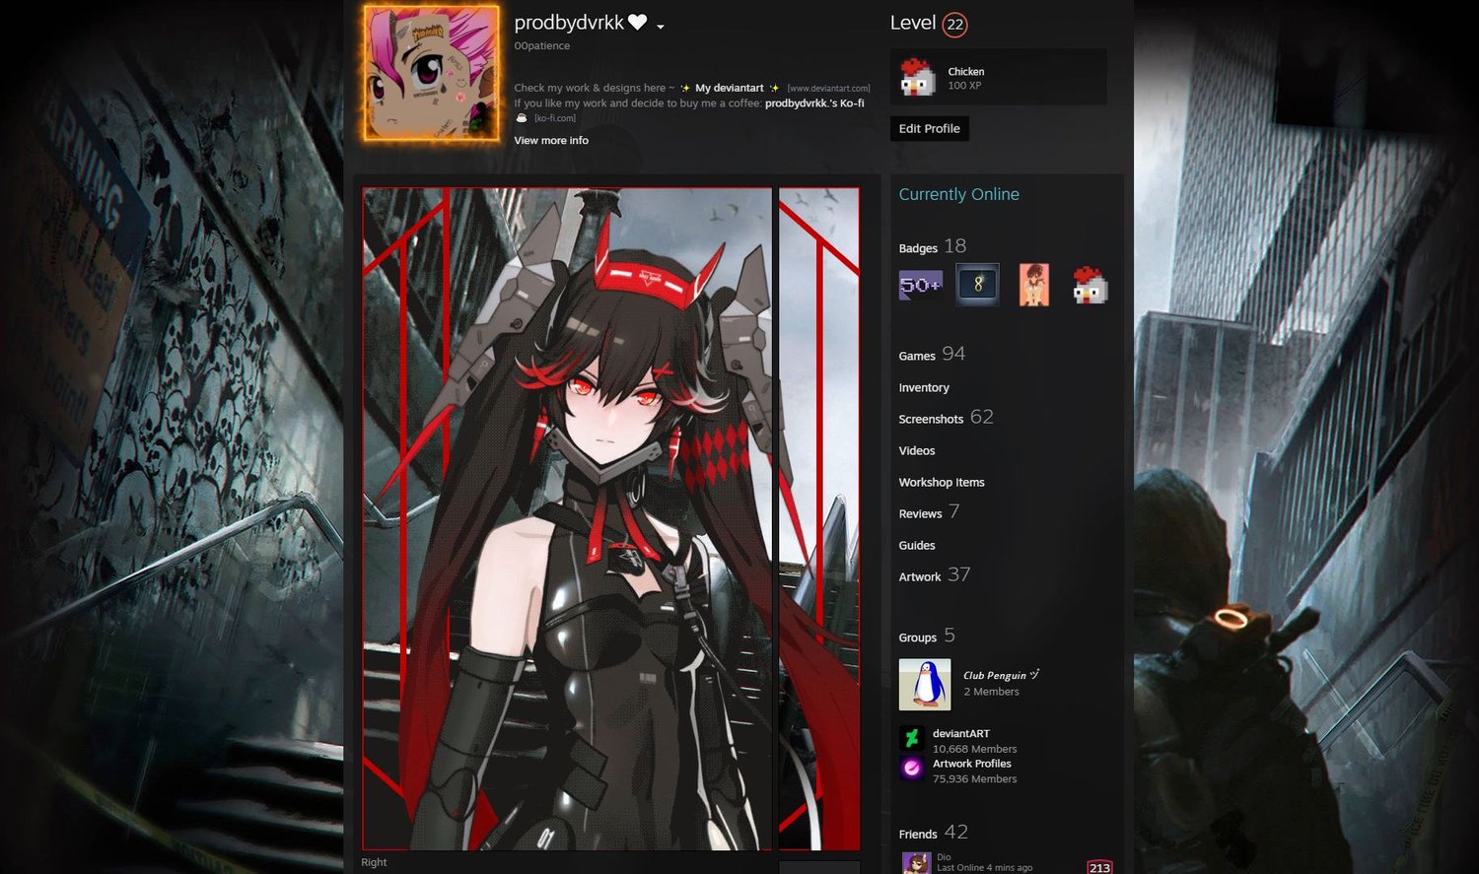Open the Friends 42 list
1479x874 pixels.
[x=933, y=833]
